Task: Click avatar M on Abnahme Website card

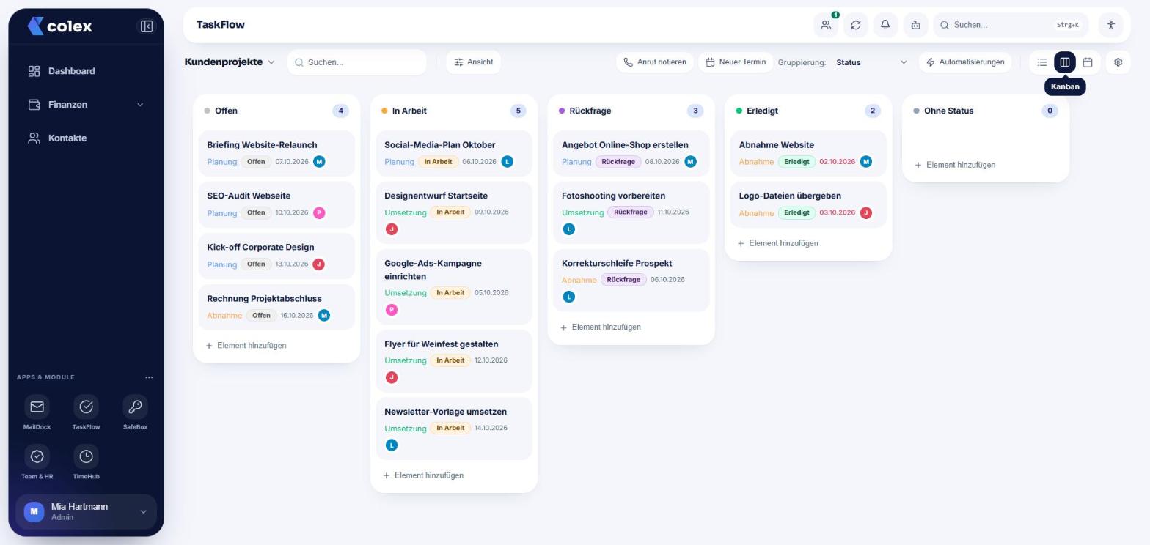Action: coord(866,162)
